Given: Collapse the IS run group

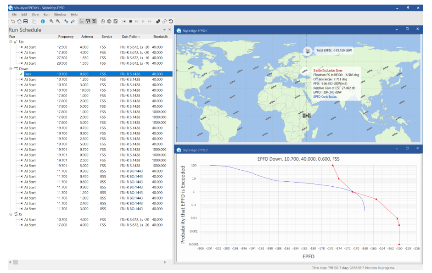Looking at the screenshot, I should click(x=11, y=214).
